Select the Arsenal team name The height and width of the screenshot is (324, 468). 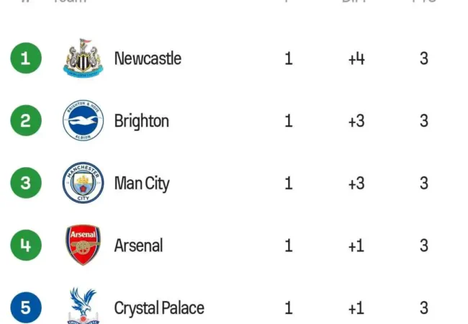tap(138, 246)
